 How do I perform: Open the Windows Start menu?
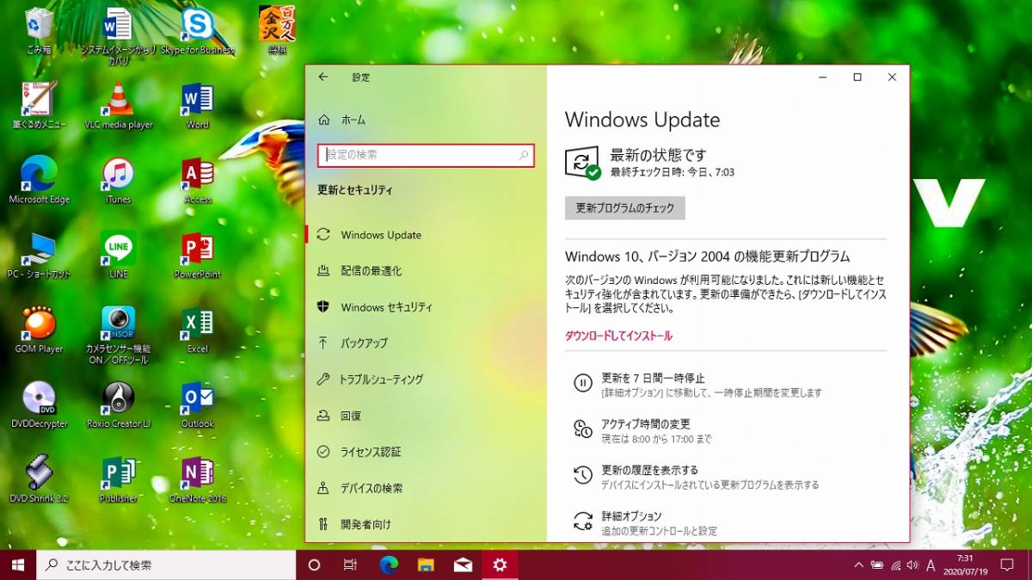tap(17, 565)
